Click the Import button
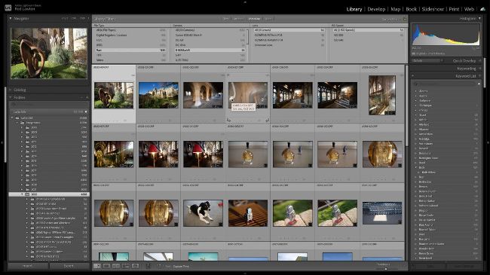Image resolution: width=490 pixels, height=275 pixels. click(28, 266)
